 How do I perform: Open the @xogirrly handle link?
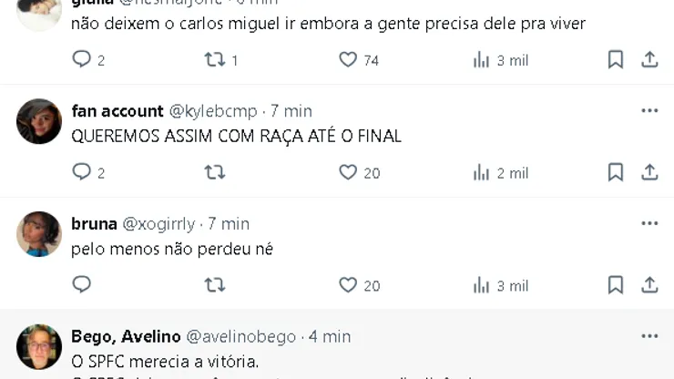pos(158,223)
